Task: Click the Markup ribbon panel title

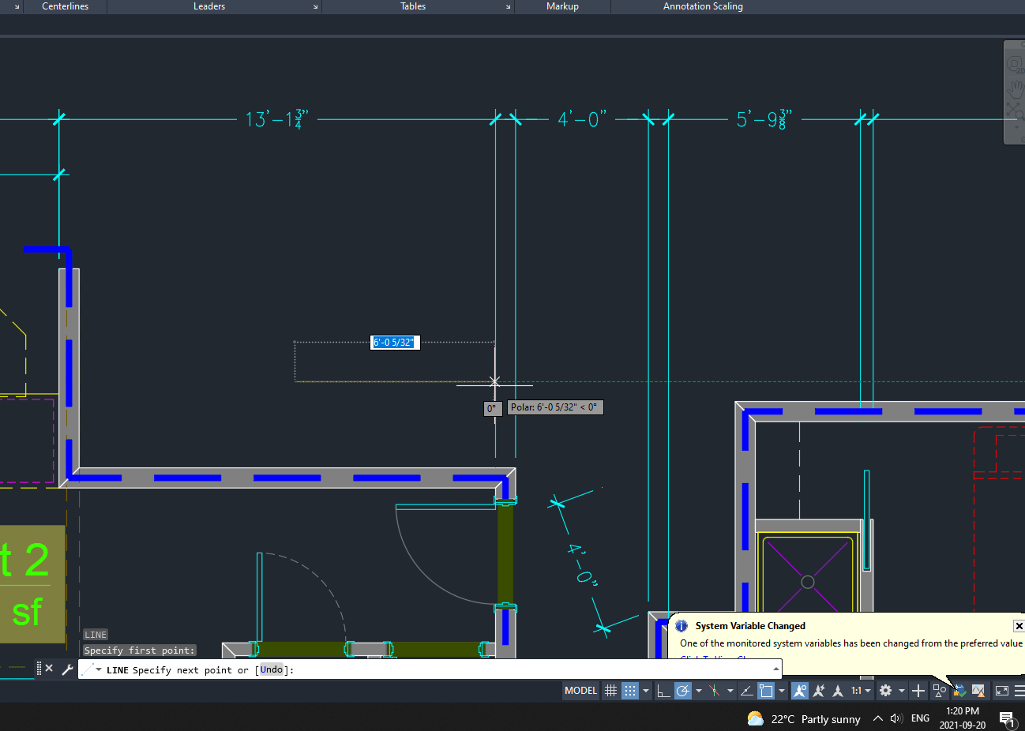Action: pos(561,6)
